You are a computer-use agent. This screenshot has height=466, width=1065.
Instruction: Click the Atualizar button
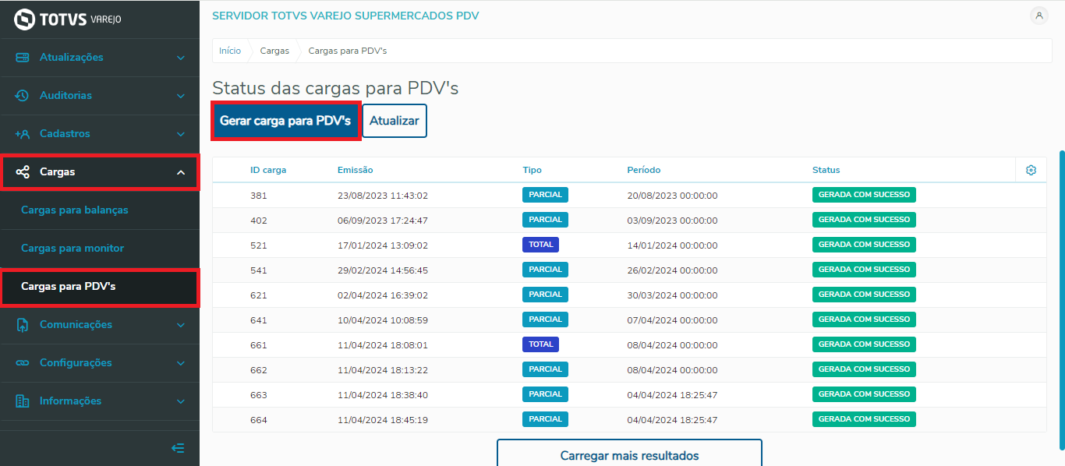point(395,121)
